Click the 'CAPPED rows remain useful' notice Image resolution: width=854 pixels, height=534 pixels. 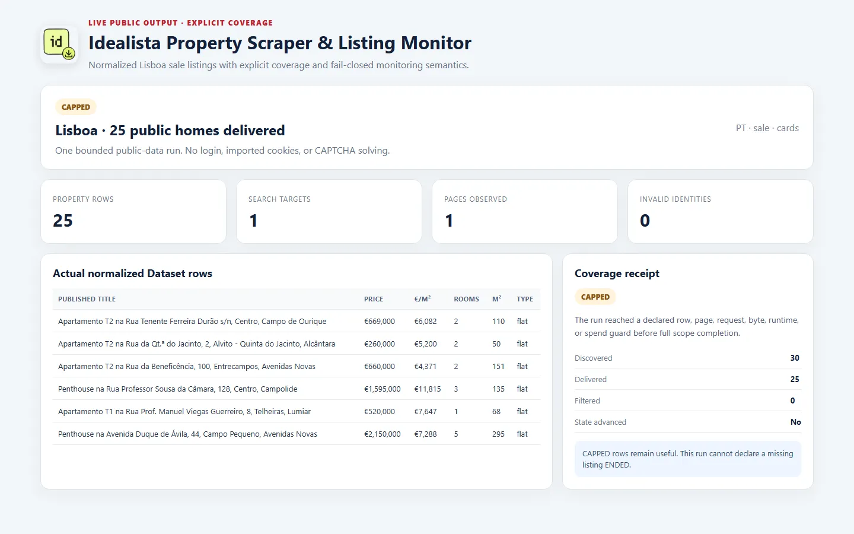pyautogui.click(x=688, y=459)
